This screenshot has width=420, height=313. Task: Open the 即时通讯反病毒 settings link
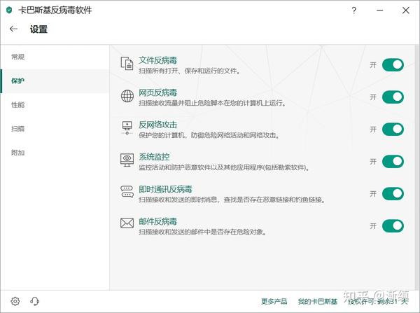pos(165,189)
